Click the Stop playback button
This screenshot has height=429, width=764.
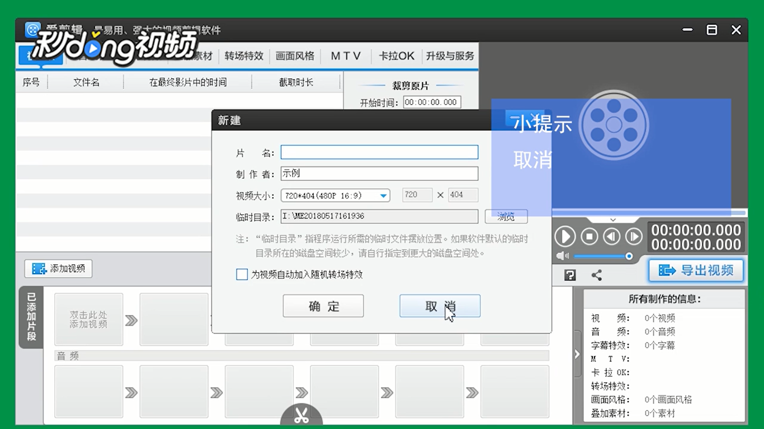tap(589, 236)
